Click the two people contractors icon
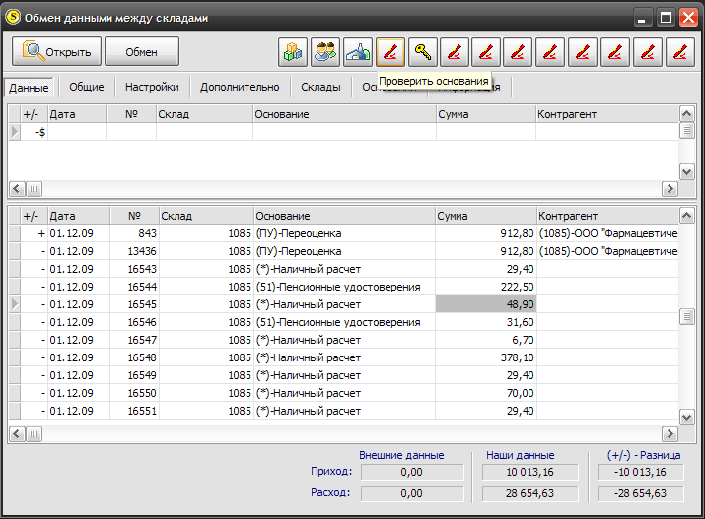 click(325, 52)
